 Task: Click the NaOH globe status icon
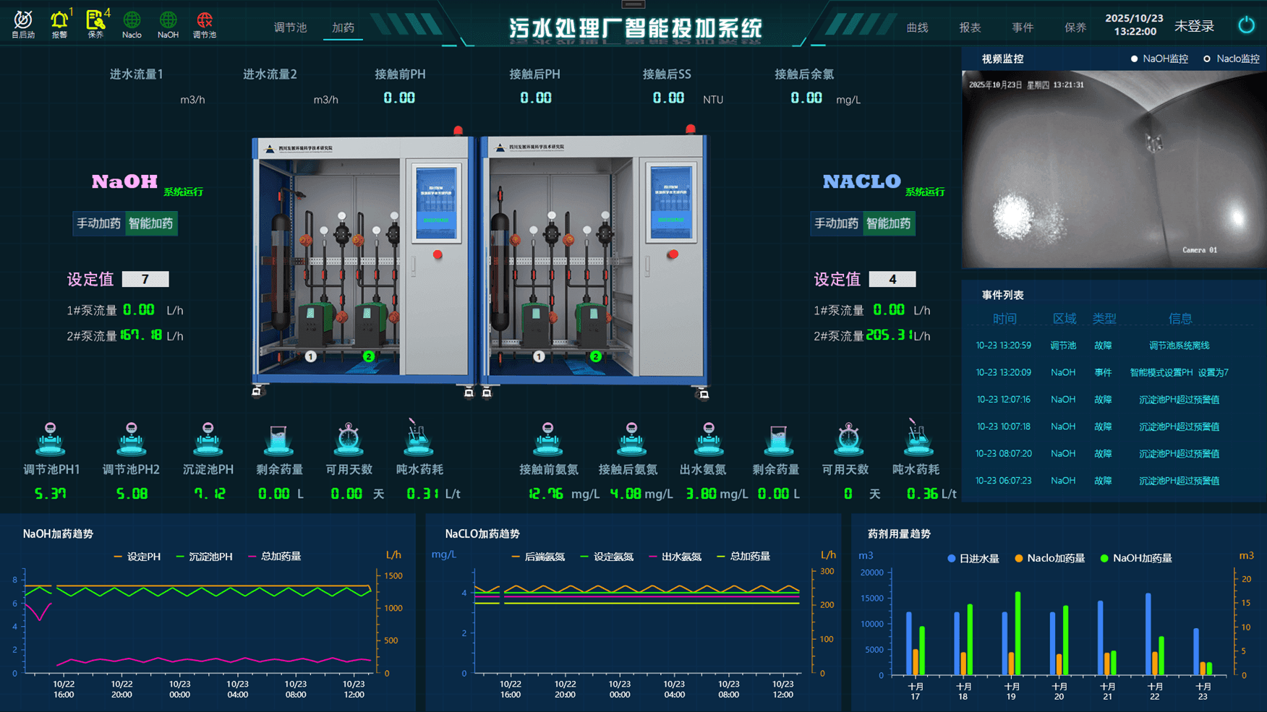168,22
